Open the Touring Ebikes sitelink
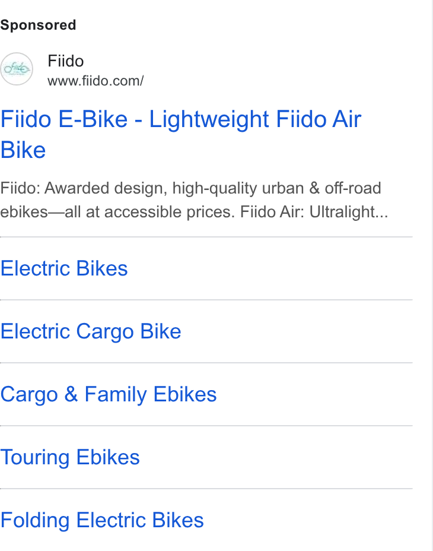 coord(70,457)
